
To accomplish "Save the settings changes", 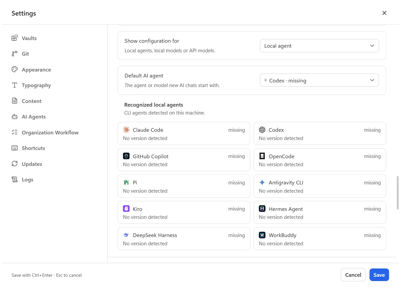I will click(x=379, y=275).
